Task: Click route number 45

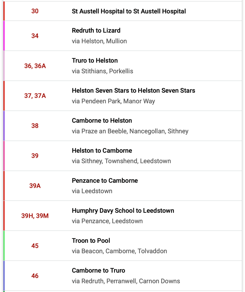Action: pos(35,246)
